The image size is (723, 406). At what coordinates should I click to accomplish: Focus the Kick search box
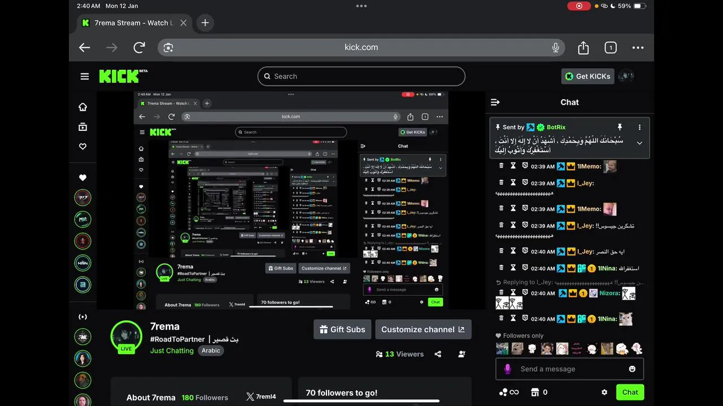[361, 76]
